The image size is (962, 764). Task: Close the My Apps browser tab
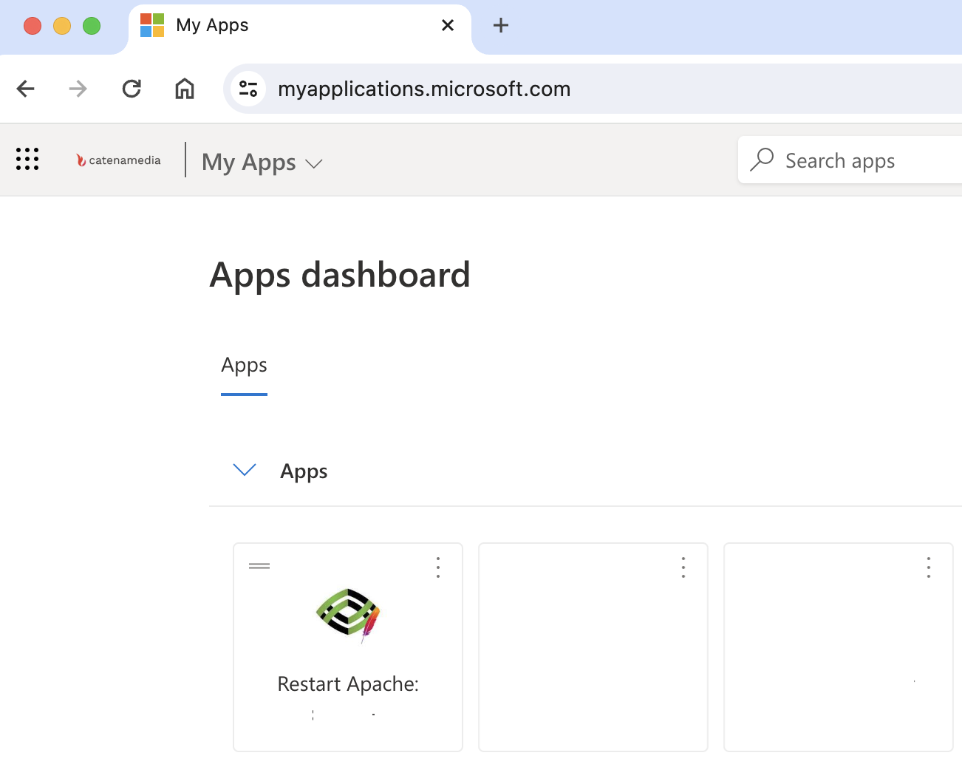pyautogui.click(x=448, y=25)
